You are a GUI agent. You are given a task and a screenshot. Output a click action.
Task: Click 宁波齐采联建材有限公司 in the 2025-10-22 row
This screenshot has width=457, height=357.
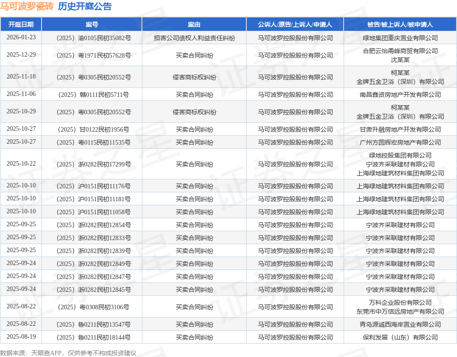pyautogui.click(x=400, y=164)
